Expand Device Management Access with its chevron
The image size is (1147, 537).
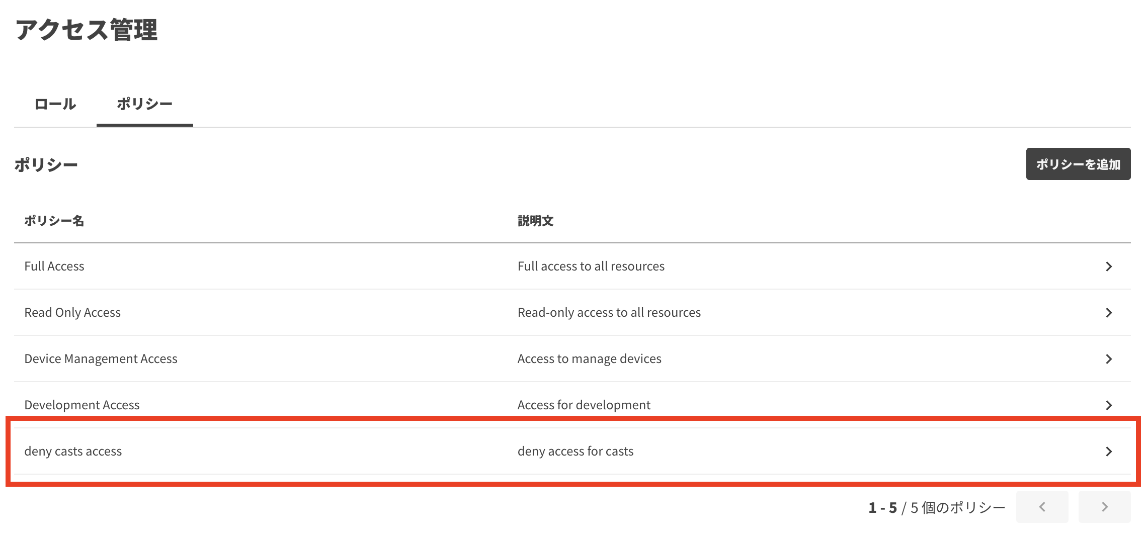pos(1108,359)
